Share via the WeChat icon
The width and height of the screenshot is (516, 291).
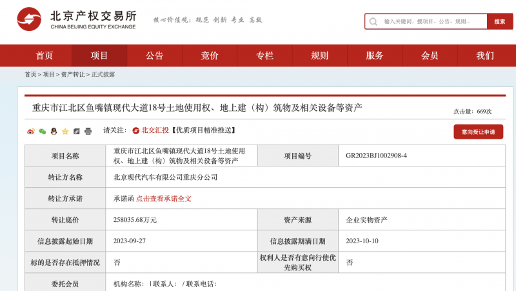click(42, 132)
